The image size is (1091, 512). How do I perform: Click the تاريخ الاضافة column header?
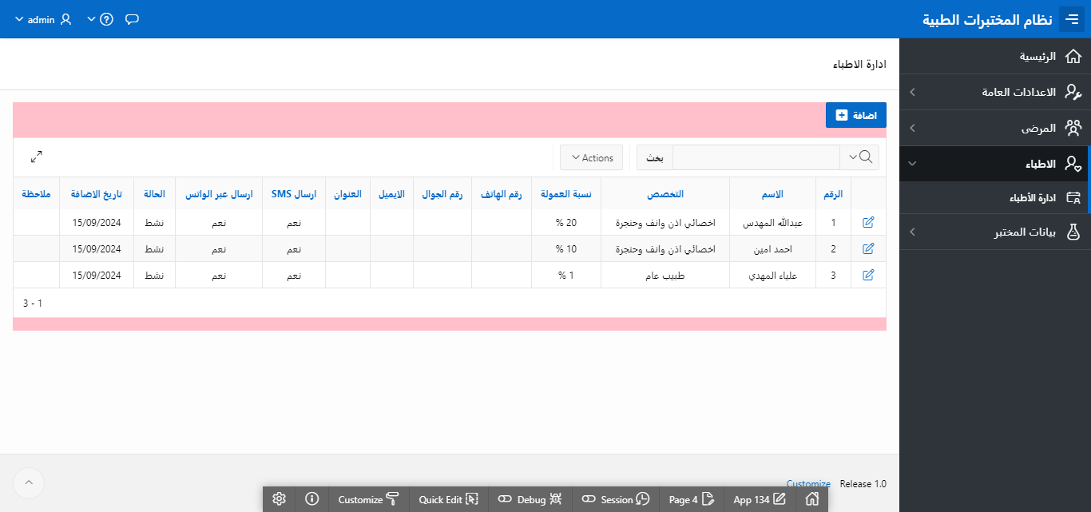click(x=97, y=194)
